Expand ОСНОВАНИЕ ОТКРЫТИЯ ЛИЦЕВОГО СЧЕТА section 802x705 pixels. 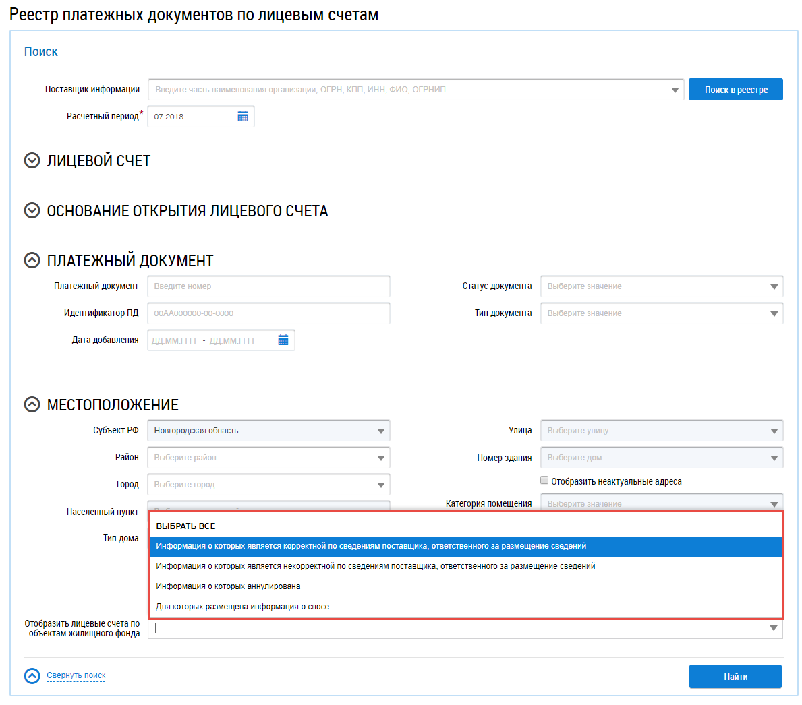32,211
